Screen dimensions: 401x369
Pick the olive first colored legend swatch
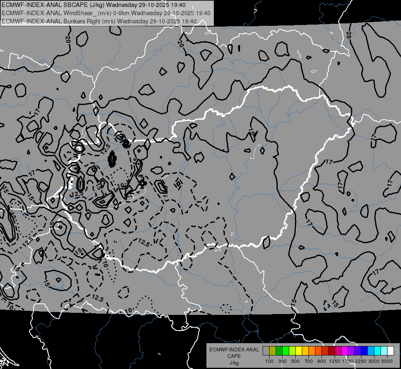coord(273,351)
